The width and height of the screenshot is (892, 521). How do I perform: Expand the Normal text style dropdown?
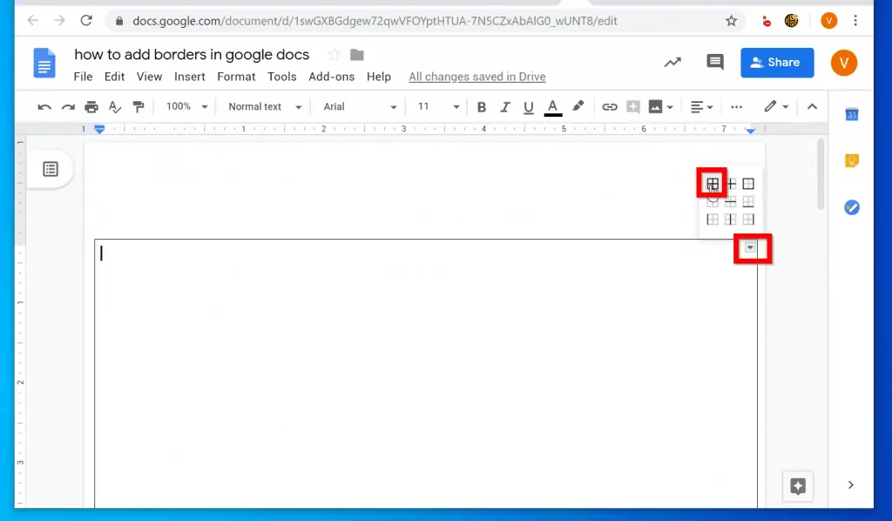coord(264,107)
